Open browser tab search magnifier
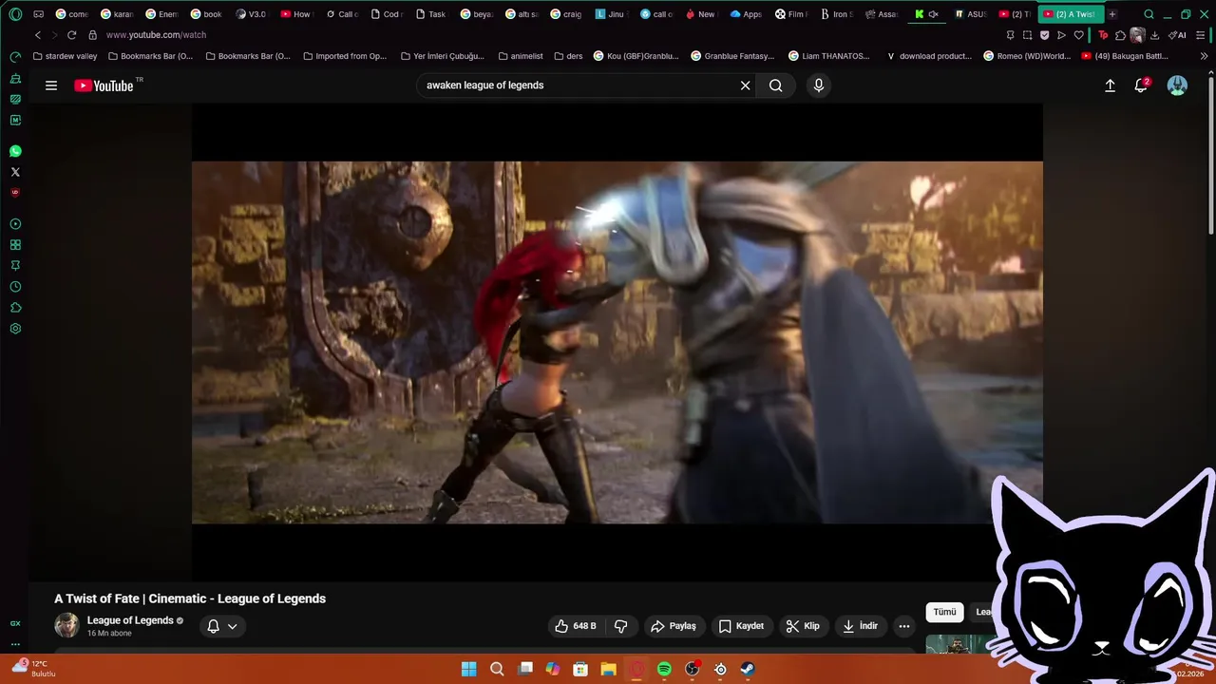The height and width of the screenshot is (684, 1216). (1149, 14)
